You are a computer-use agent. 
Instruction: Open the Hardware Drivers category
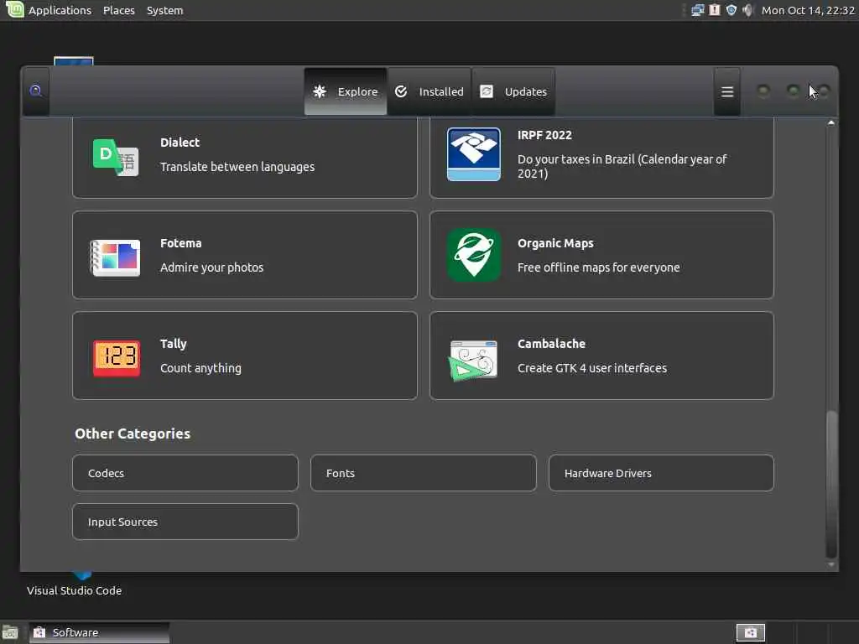661,473
